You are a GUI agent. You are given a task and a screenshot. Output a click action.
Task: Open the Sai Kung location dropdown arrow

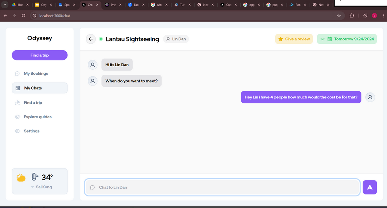[32, 187]
